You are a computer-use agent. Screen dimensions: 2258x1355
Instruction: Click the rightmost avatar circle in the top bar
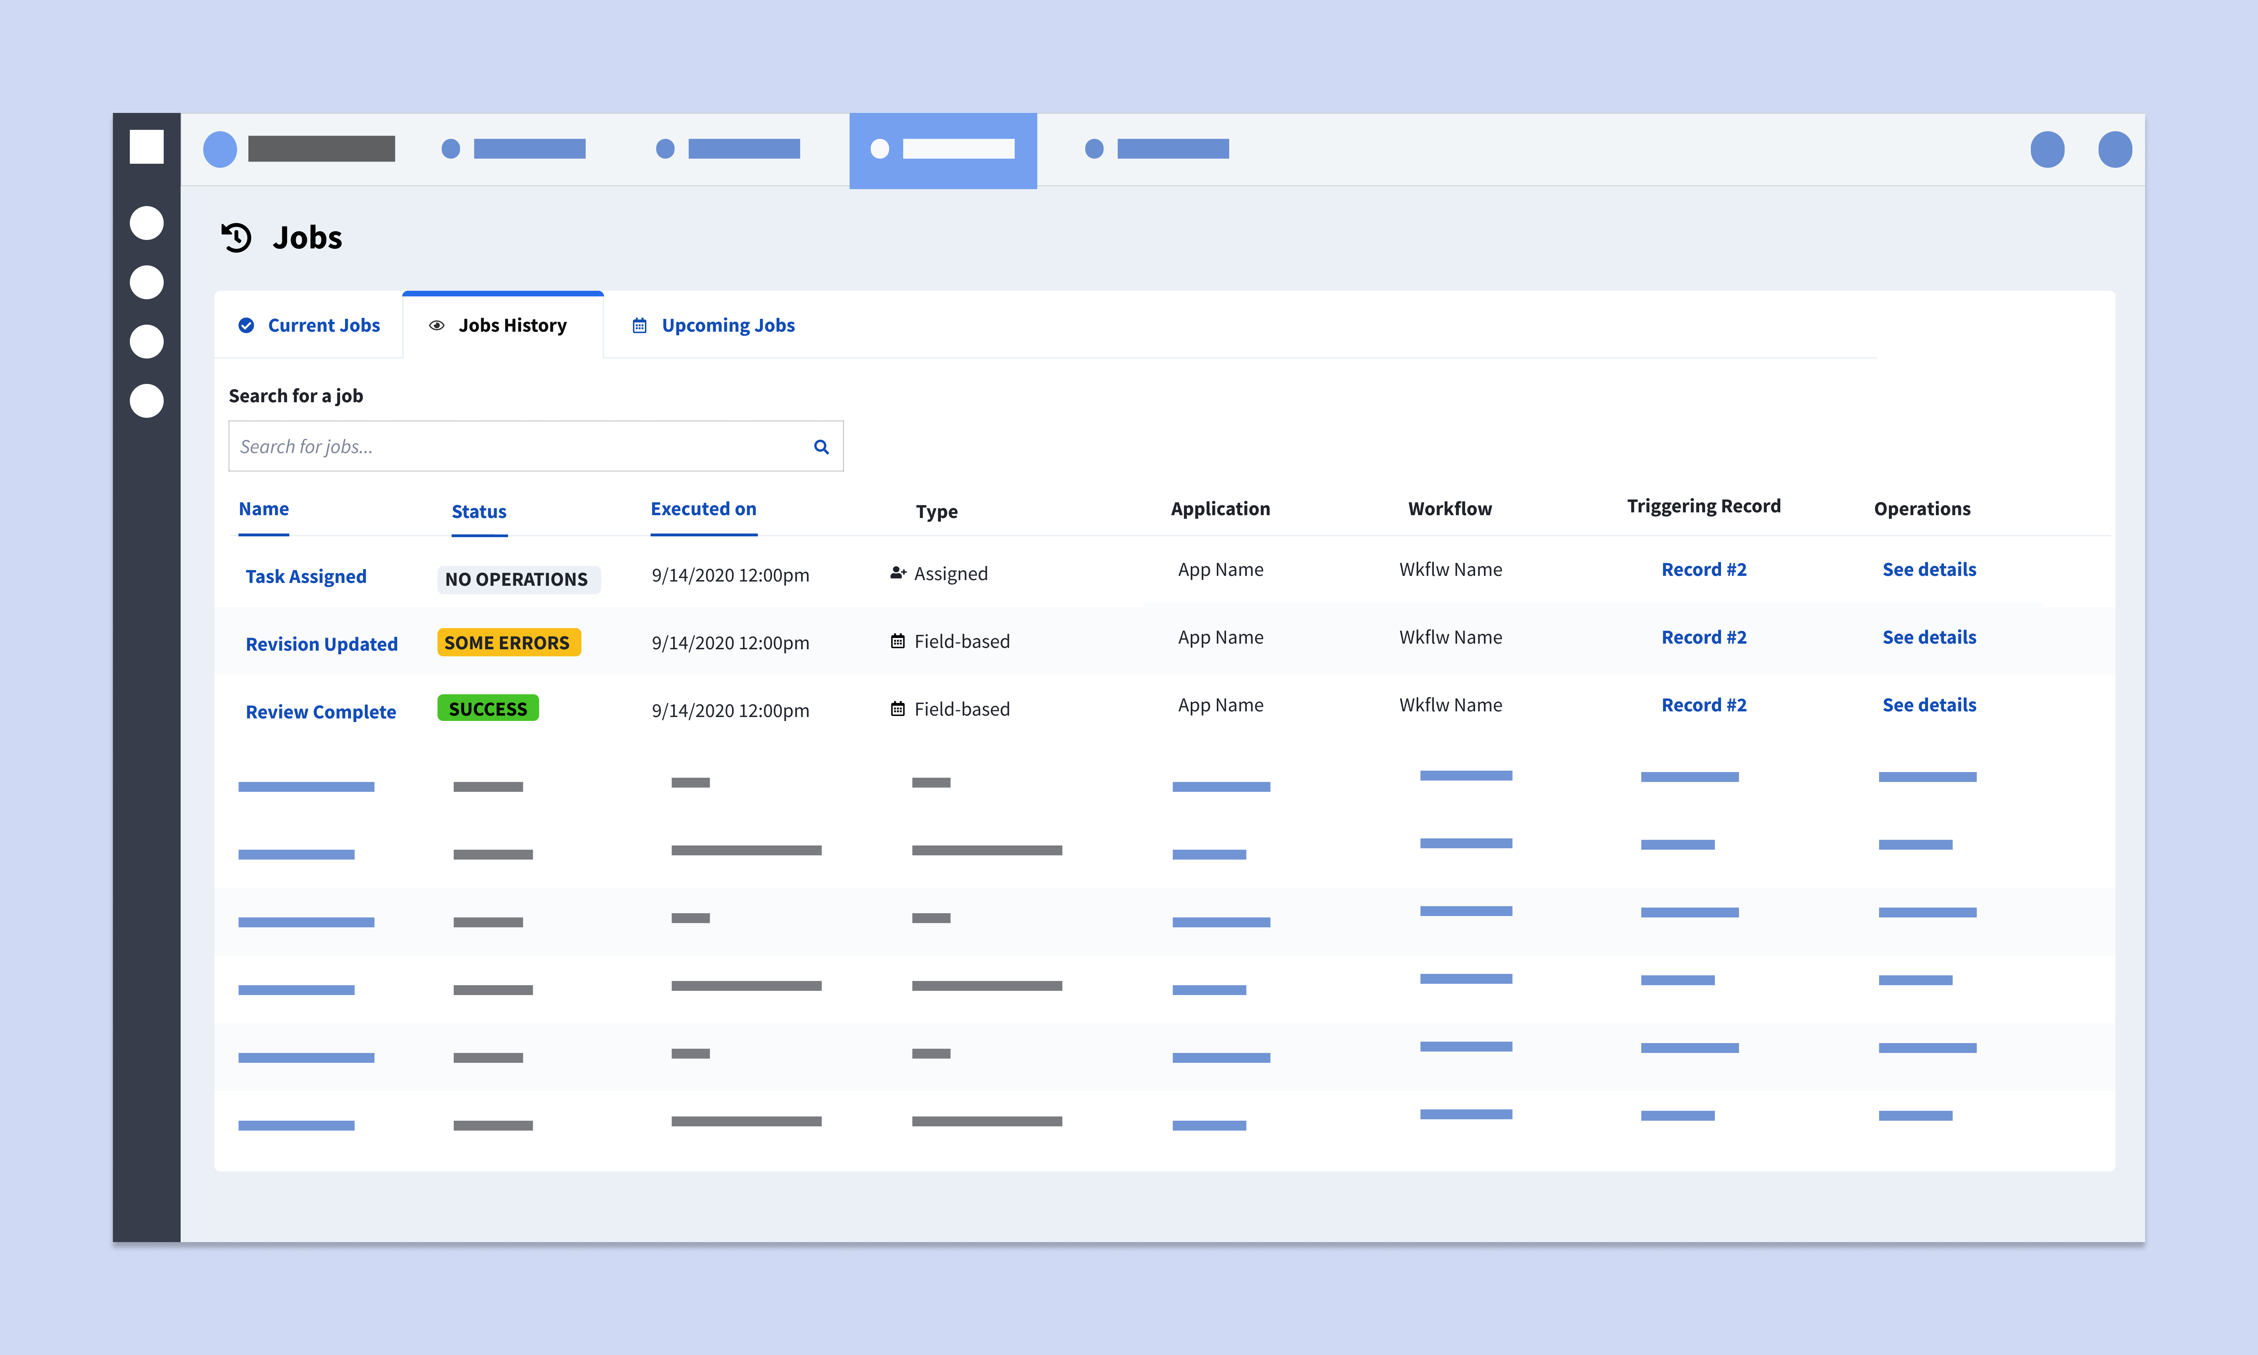click(2115, 149)
